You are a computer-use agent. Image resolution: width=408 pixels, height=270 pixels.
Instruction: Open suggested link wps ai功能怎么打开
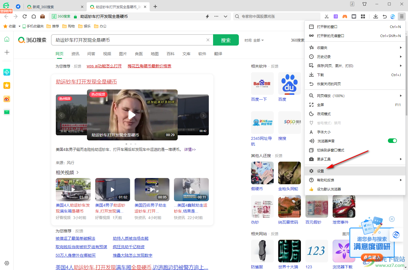point(104,66)
